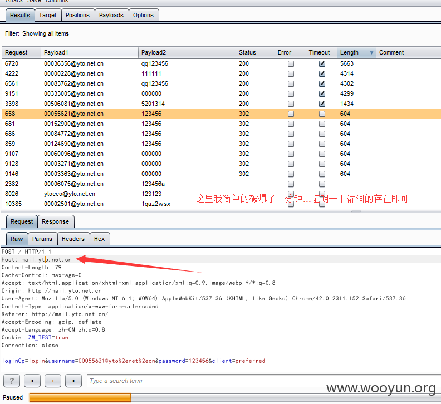
Task: Select the Raw view tab
Action: (17, 239)
